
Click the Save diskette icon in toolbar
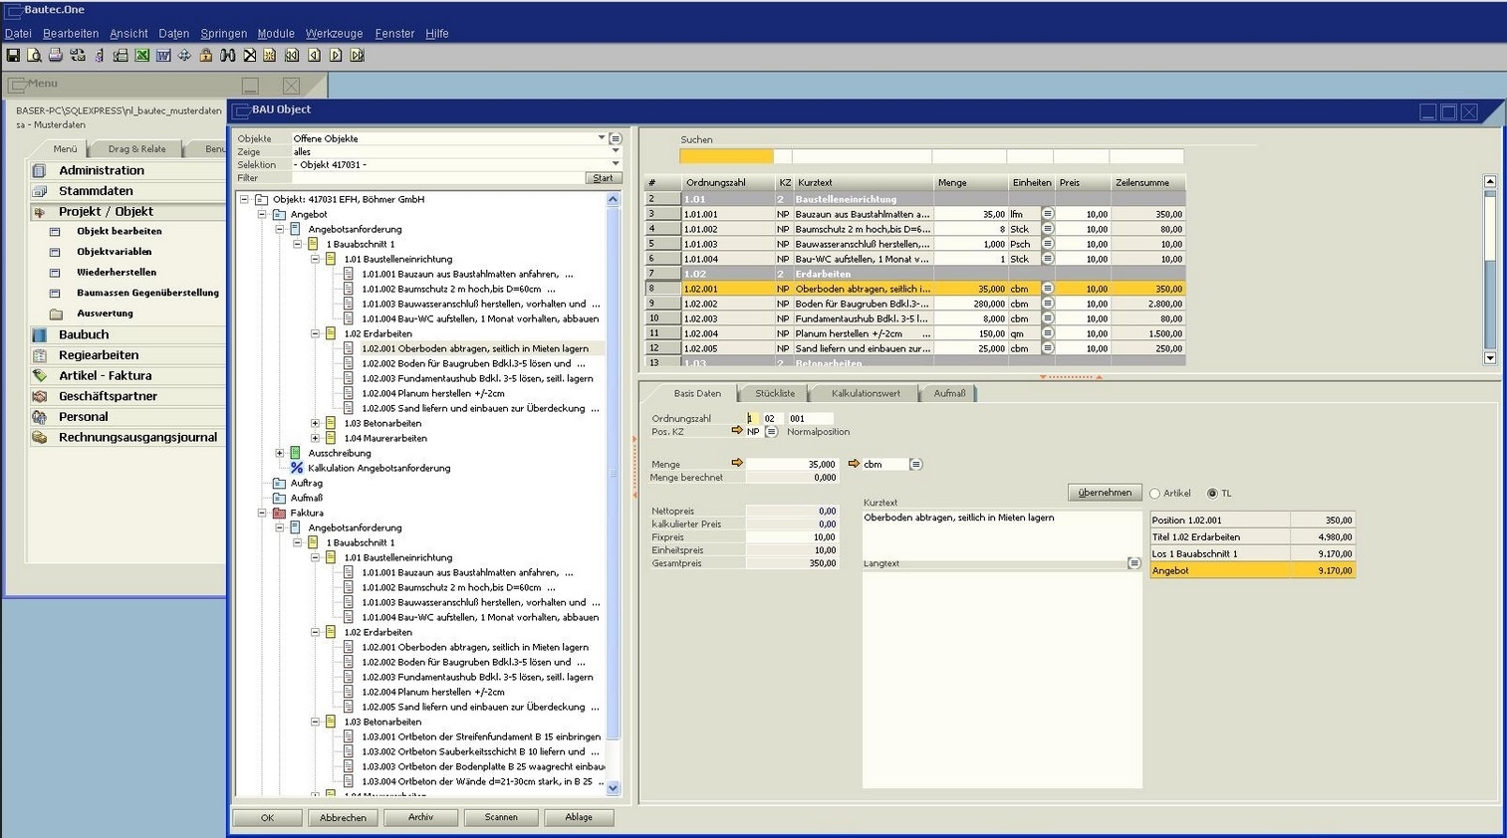13,56
